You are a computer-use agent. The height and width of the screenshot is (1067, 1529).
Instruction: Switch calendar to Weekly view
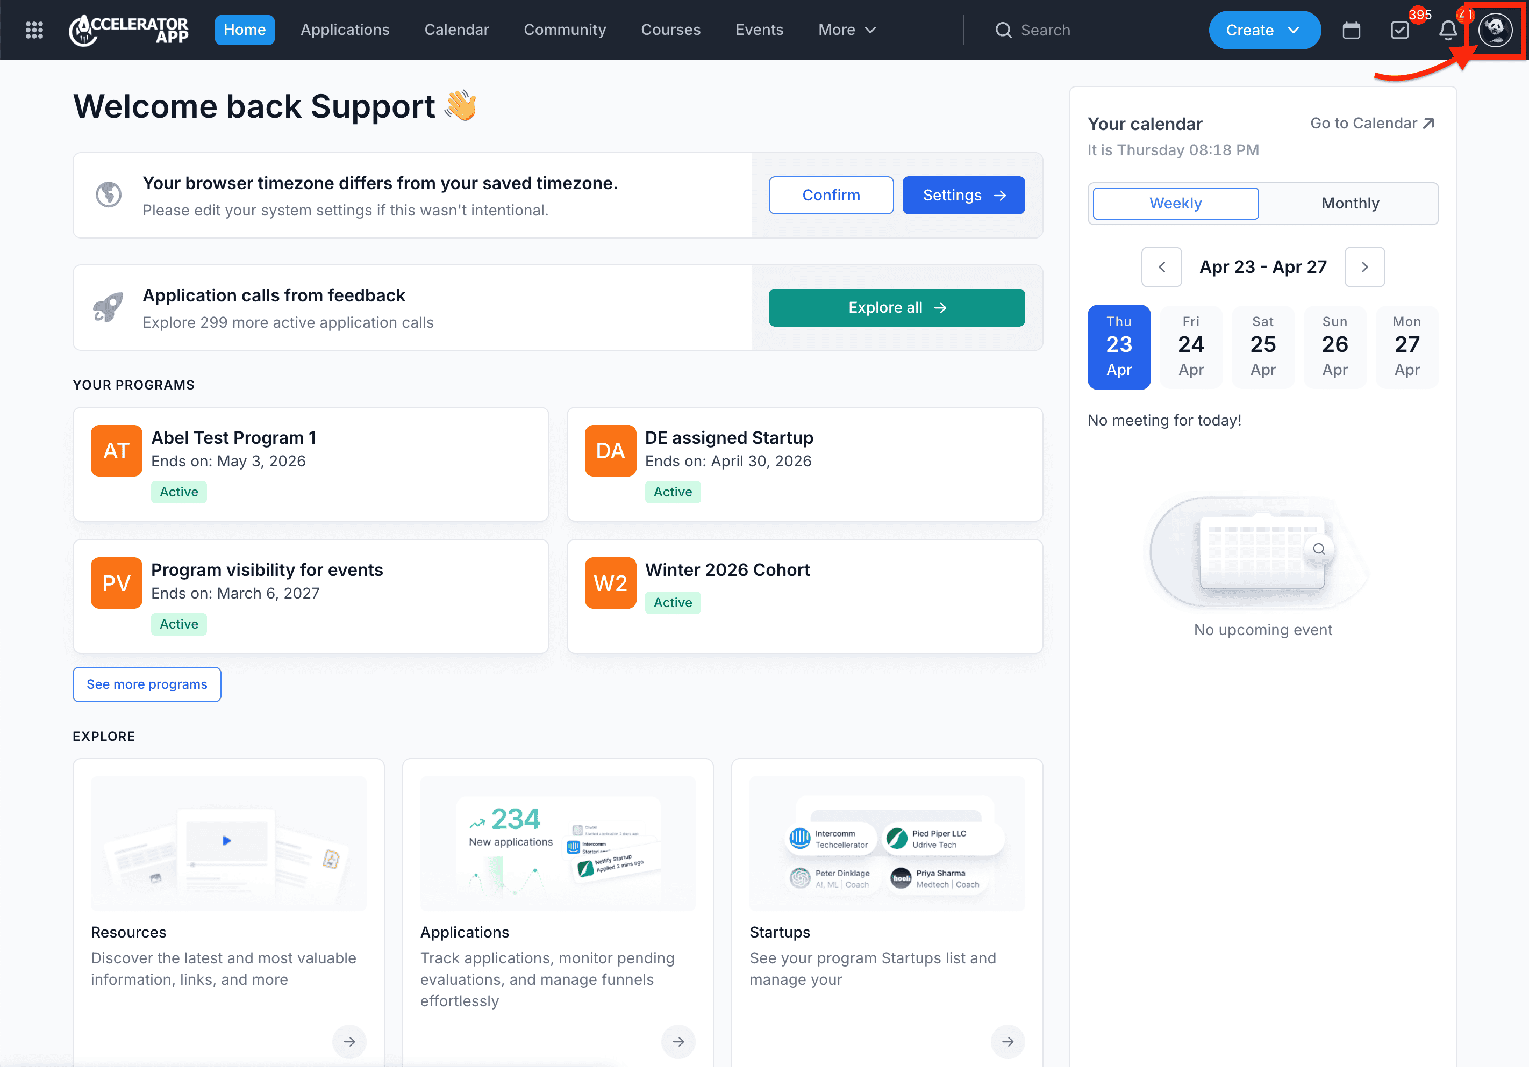(x=1175, y=203)
